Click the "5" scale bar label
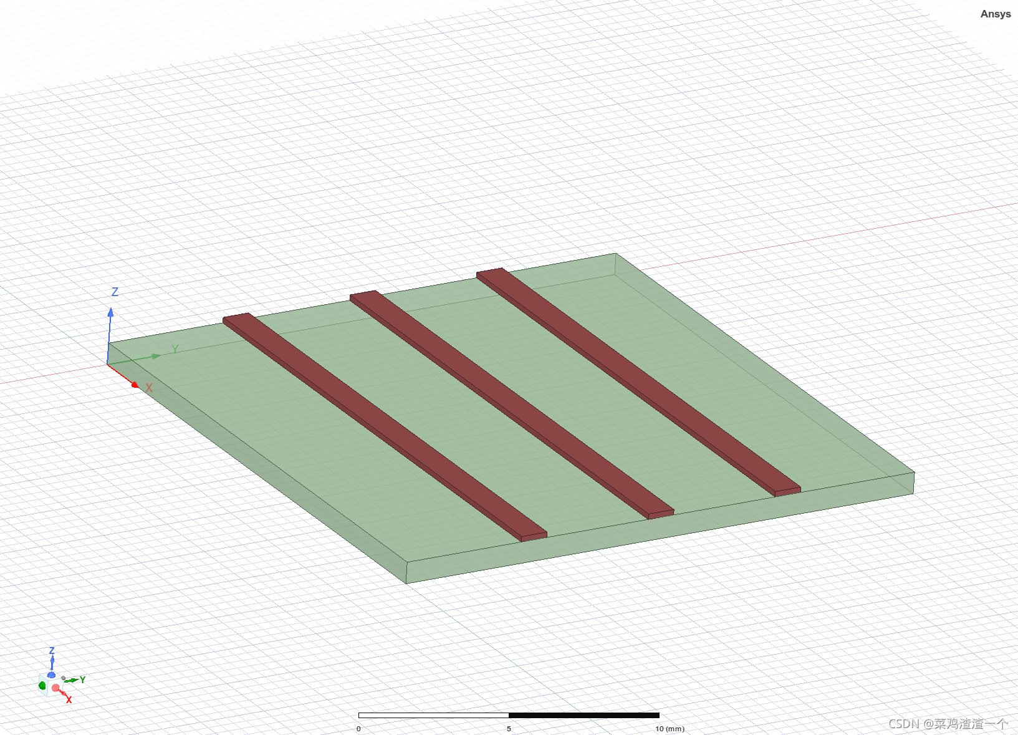 (509, 729)
